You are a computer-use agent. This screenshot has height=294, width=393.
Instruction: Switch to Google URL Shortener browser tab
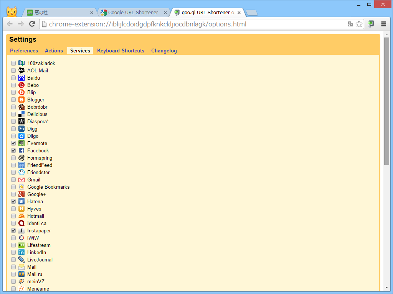(x=133, y=13)
